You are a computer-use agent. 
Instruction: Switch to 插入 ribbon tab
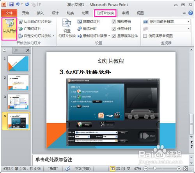click(40, 13)
